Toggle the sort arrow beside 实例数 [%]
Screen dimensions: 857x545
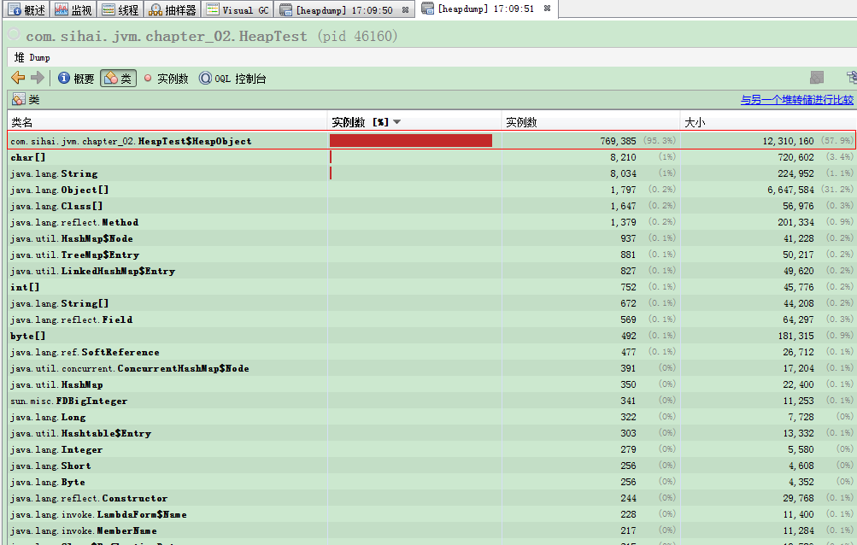pos(396,122)
